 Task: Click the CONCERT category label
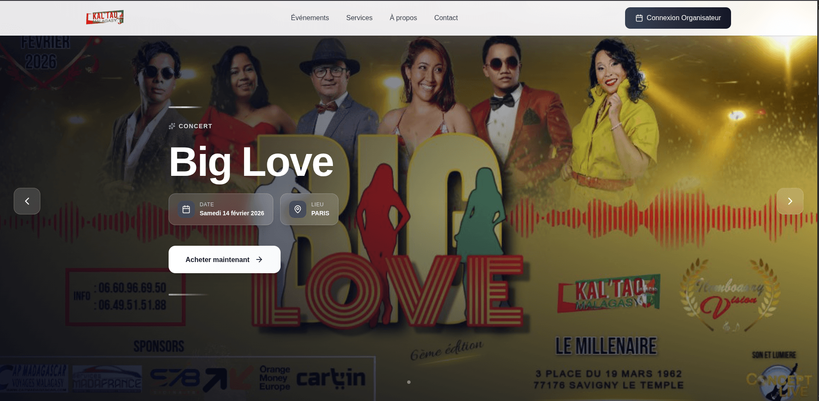pos(195,126)
